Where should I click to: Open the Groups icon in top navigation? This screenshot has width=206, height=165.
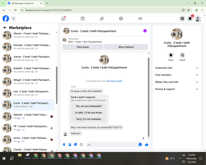[x=121, y=19]
